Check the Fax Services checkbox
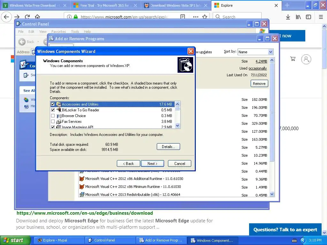The image size is (327, 245). (53, 121)
